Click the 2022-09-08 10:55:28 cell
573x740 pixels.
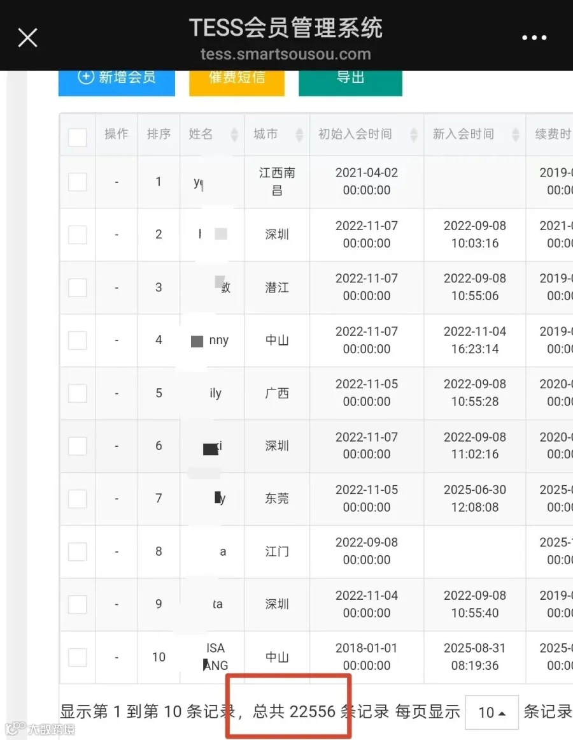click(475, 393)
